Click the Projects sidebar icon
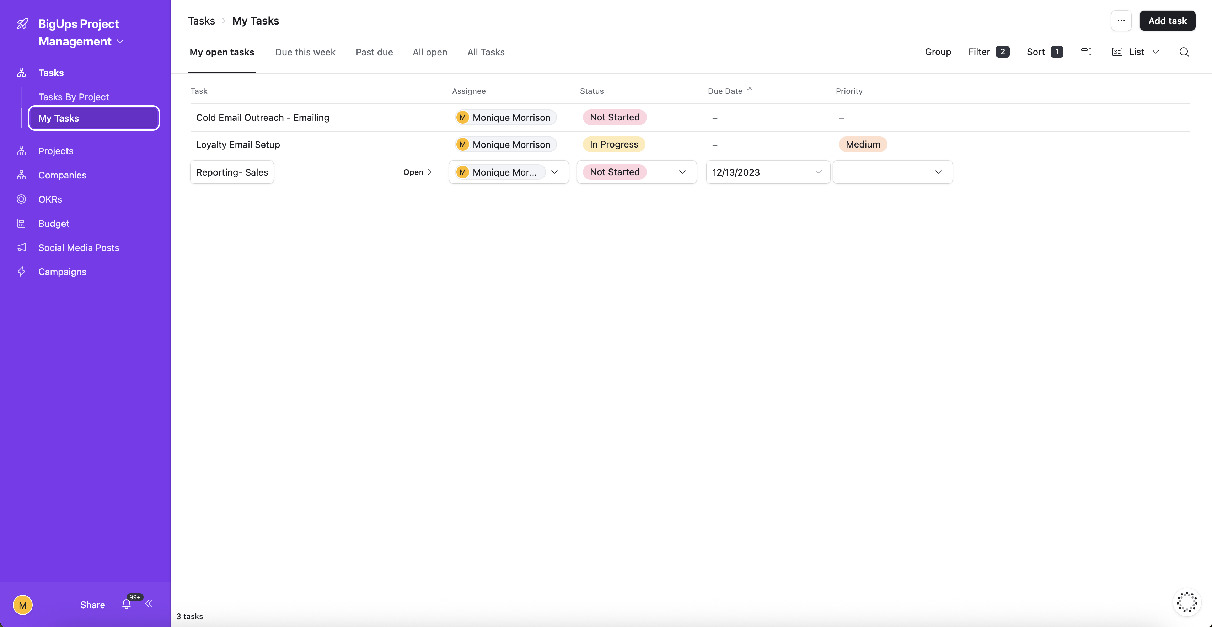 (21, 150)
